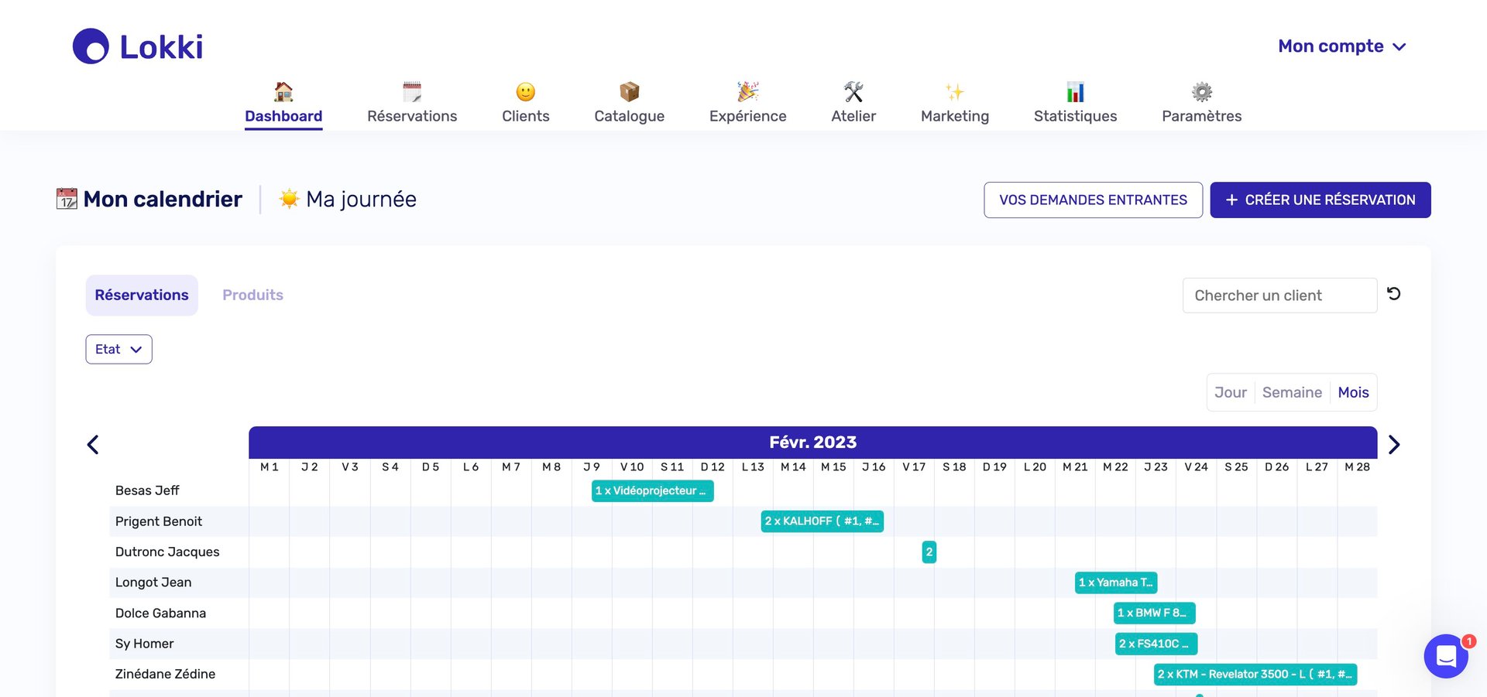Open Paramètres gear icon
1487x697 pixels.
point(1202,92)
